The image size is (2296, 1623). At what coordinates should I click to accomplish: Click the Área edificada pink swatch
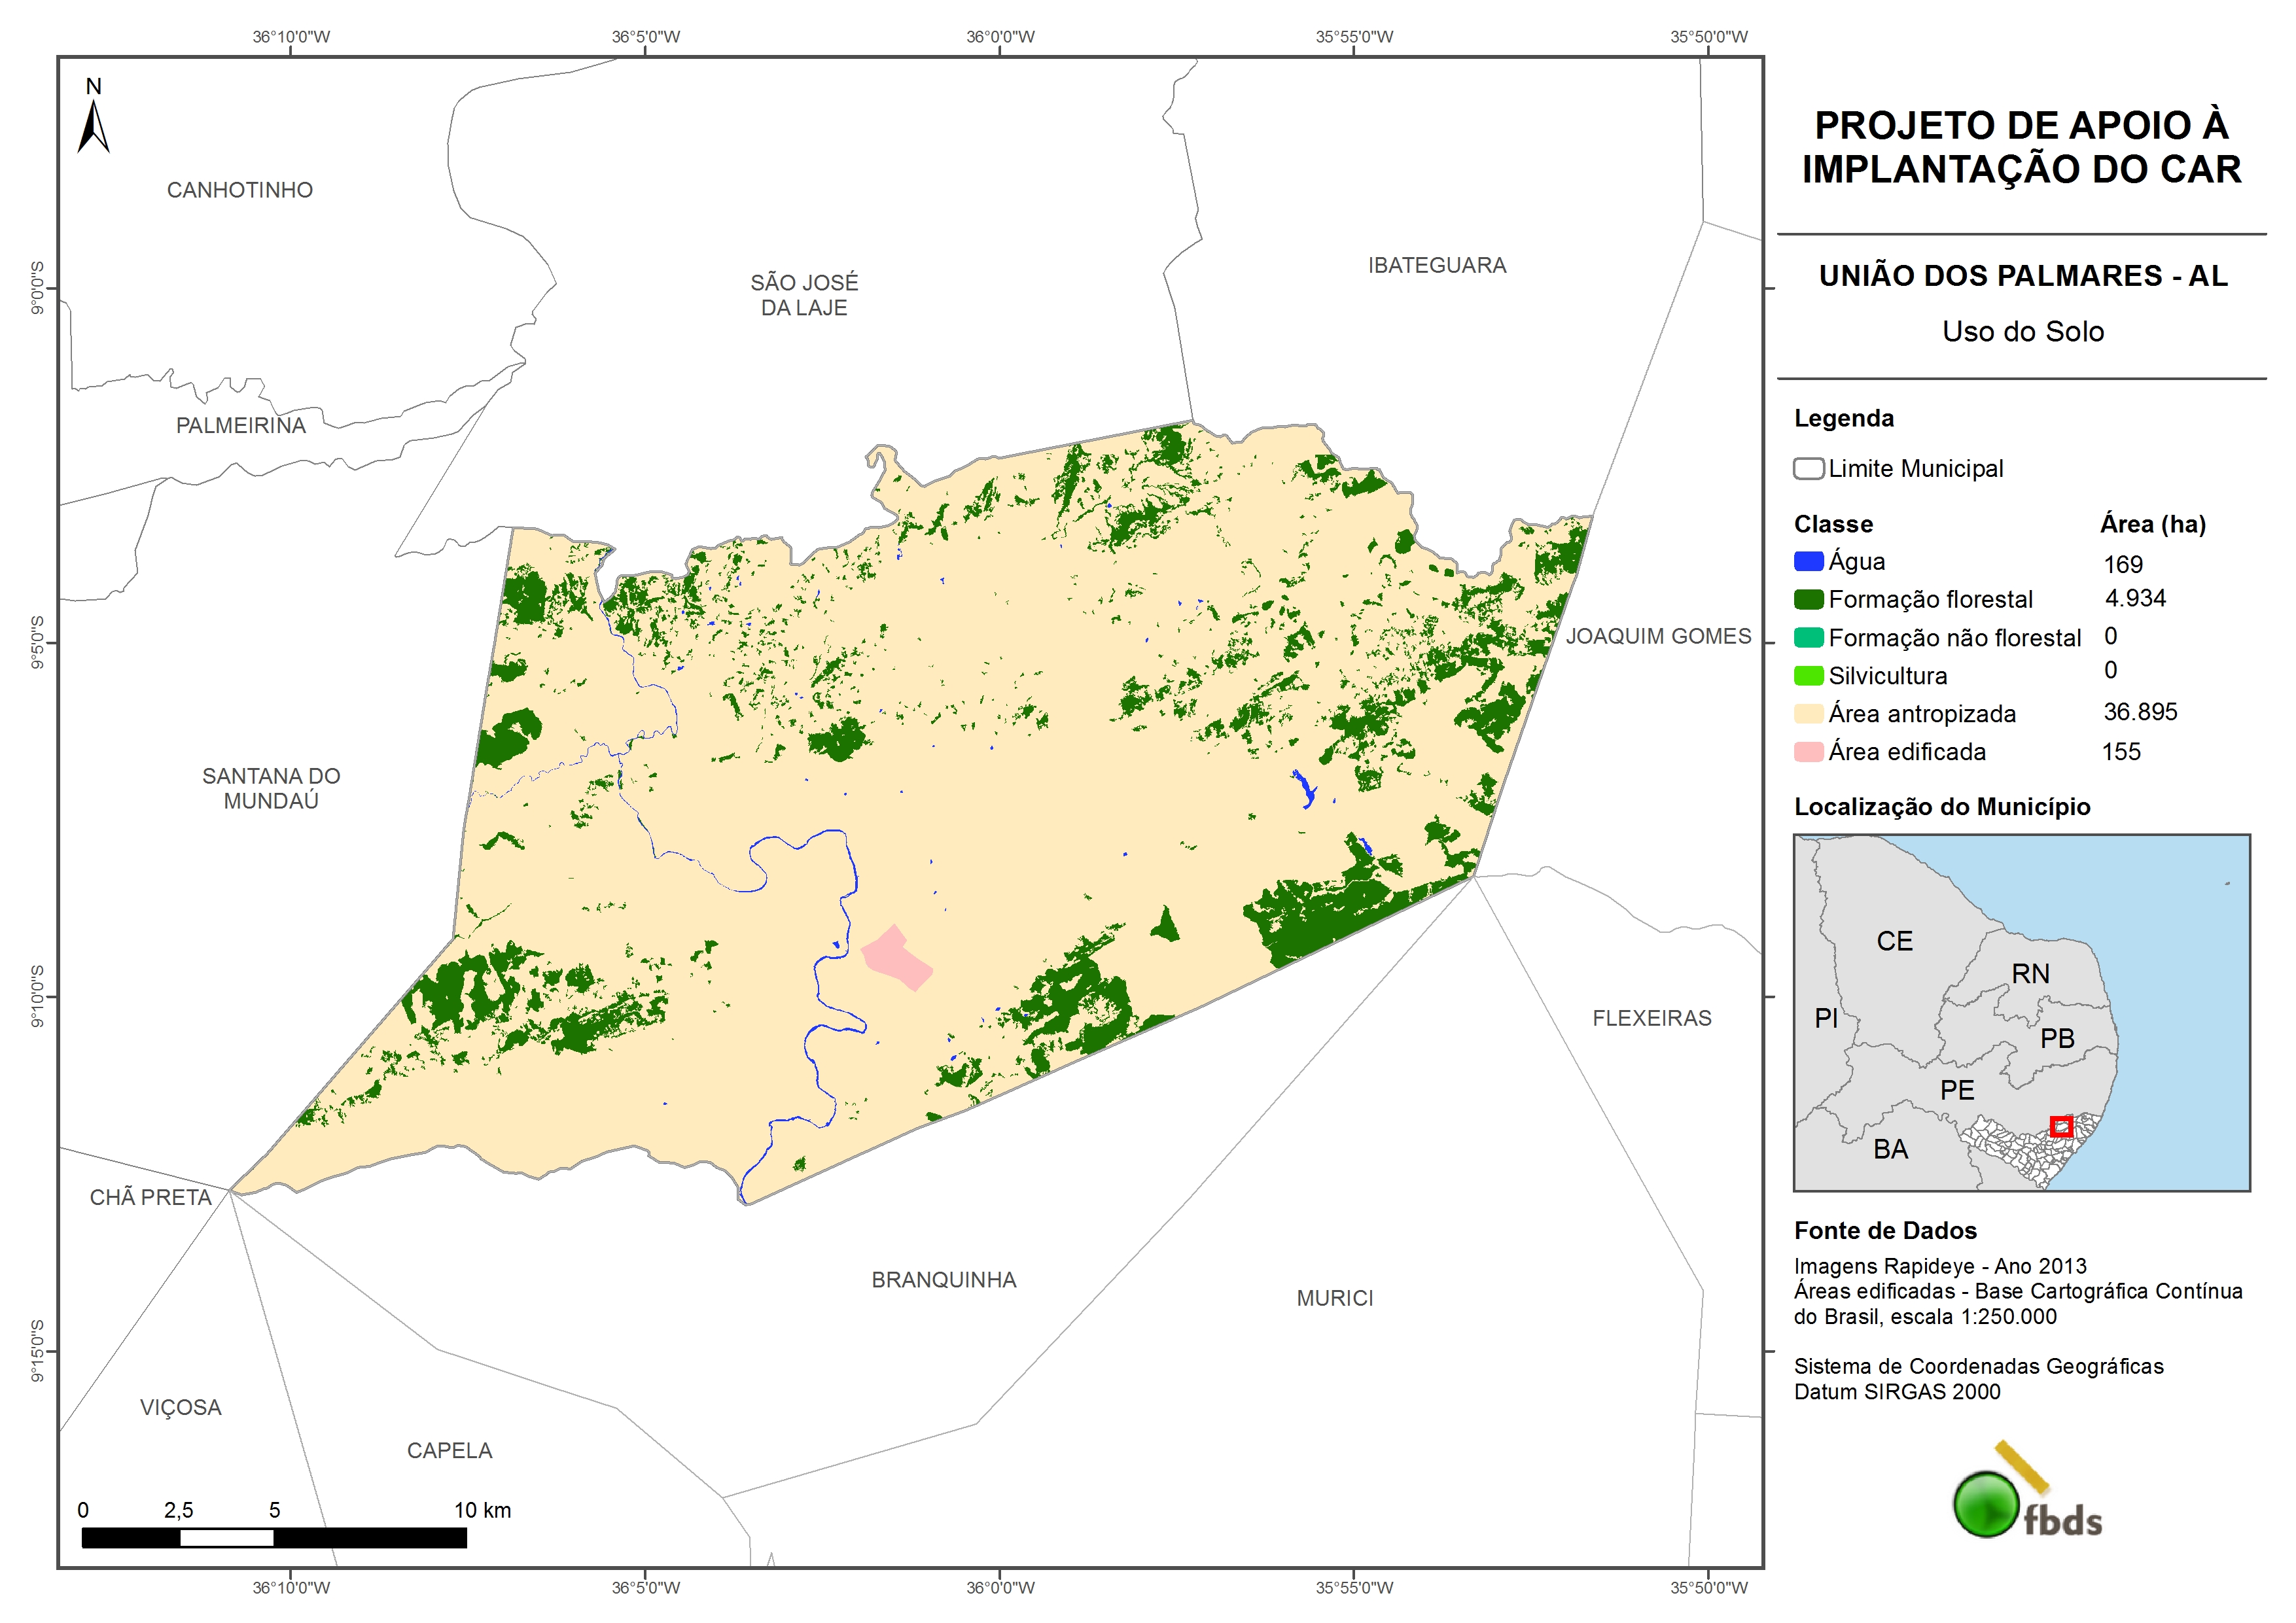(x=1808, y=752)
